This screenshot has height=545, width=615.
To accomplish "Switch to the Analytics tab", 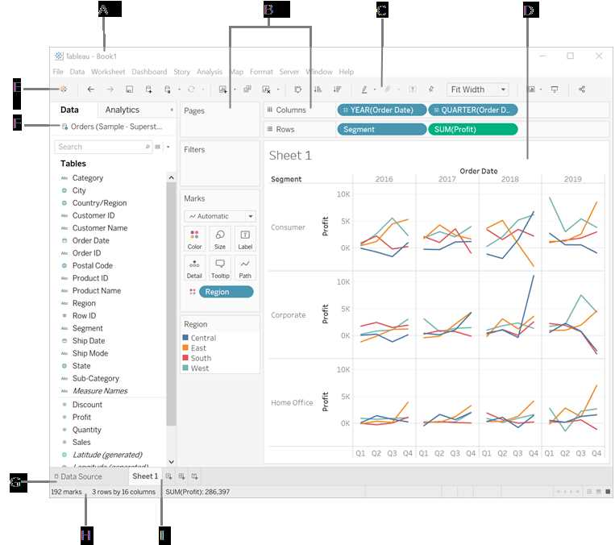I will pyautogui.click(x=123, y=110).
